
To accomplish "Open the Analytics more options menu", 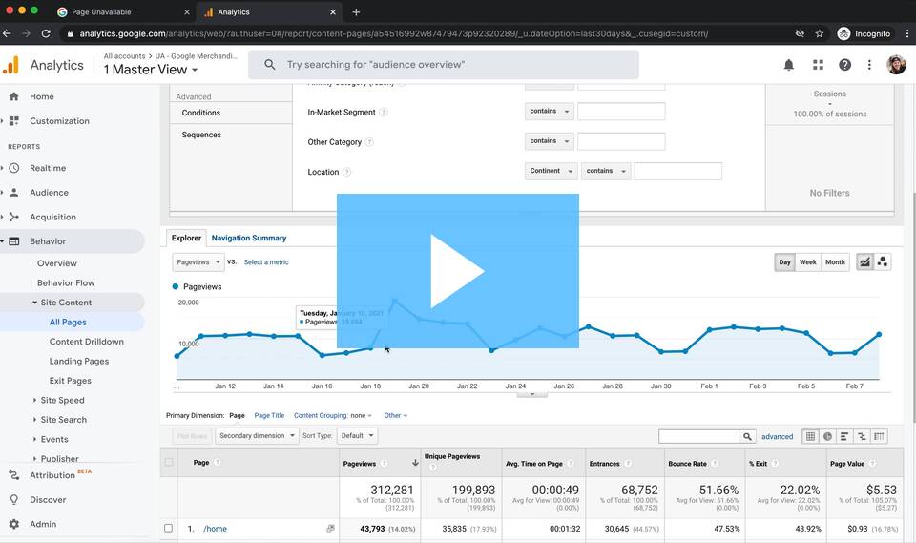I will (869, 65).
